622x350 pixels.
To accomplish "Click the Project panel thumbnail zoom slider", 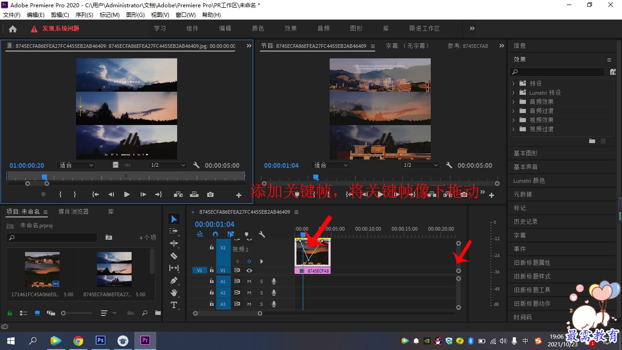I will [x=76, y=313].
